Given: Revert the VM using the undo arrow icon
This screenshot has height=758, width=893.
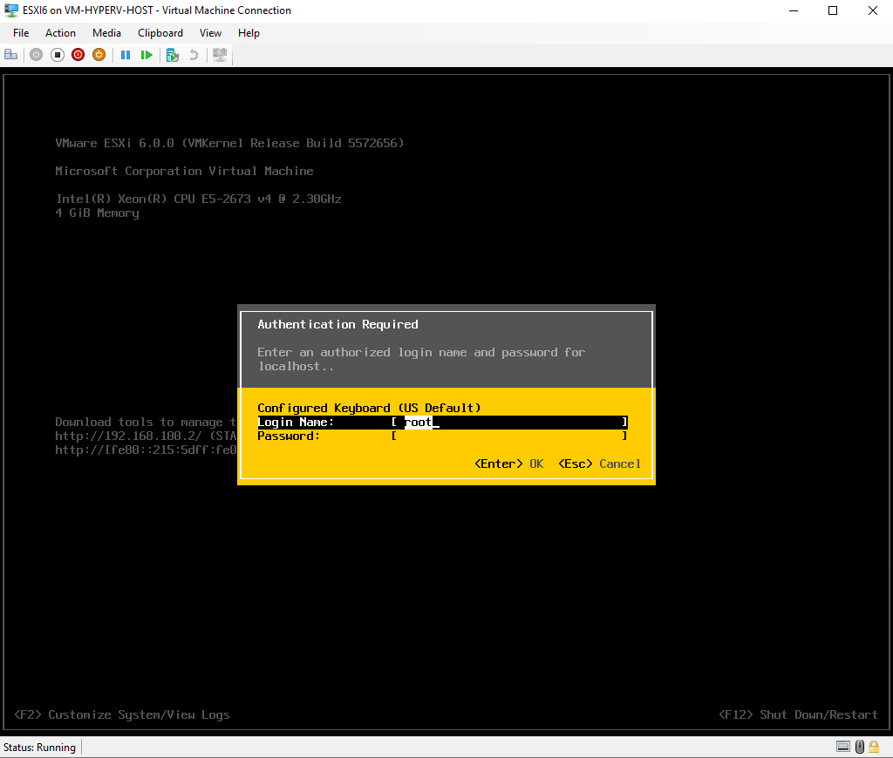Looking at the screenshot, I should click(194, 55).
